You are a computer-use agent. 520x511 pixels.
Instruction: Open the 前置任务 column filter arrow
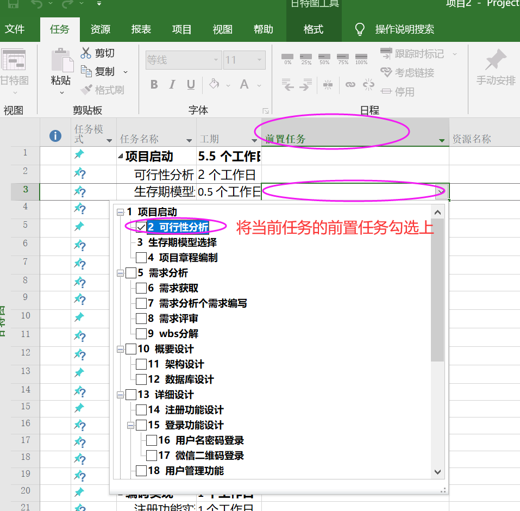point(441,140)
